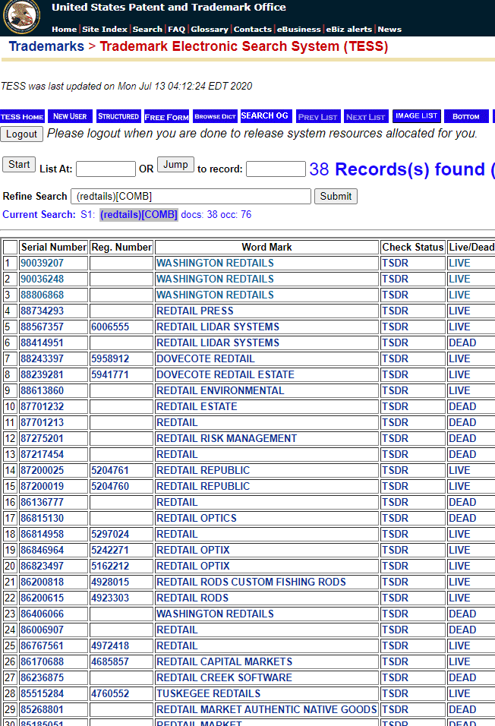
Task: Open registration number 5297024
Action: click(110, 535)
